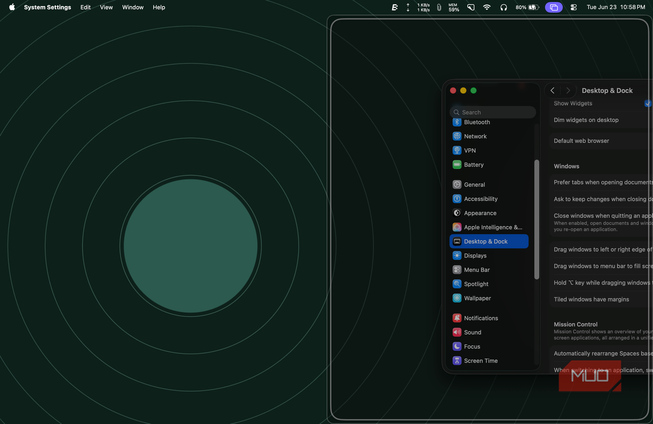Image resolution: width=653 pixels, height=424 pixels.
Task: Click the Wi-Fi icon in menu bar
Action: click(x=486, y=8)
